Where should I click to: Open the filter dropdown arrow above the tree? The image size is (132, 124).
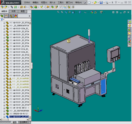[x=4, y=20]
